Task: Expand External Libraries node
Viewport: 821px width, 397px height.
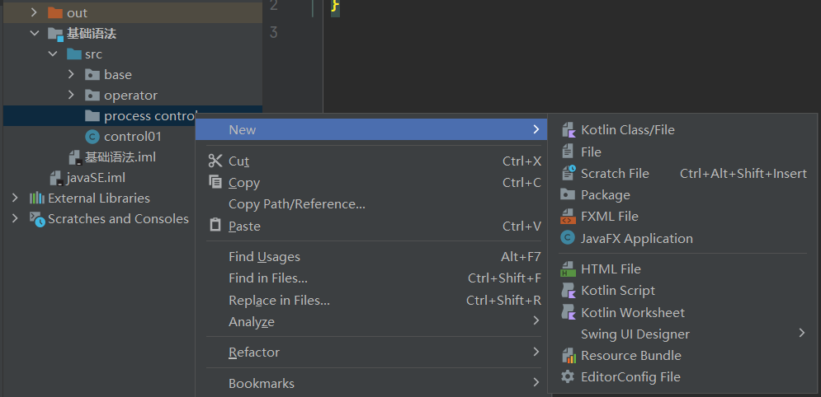Action: click(x=15, y=198)
